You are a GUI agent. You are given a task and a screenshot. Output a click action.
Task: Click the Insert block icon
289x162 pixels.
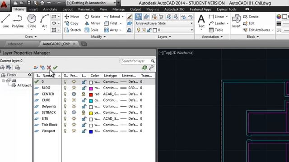click(x=236, y=21)
